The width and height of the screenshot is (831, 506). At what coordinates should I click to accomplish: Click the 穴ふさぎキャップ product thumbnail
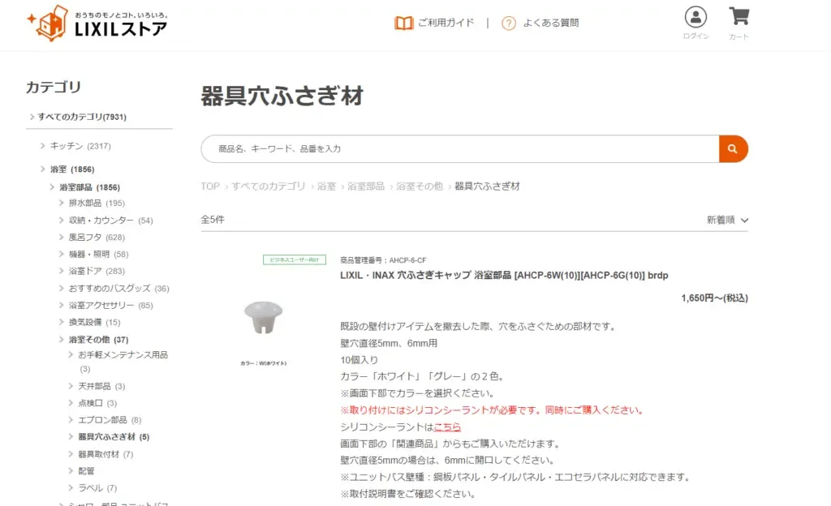tap(264, 316)
